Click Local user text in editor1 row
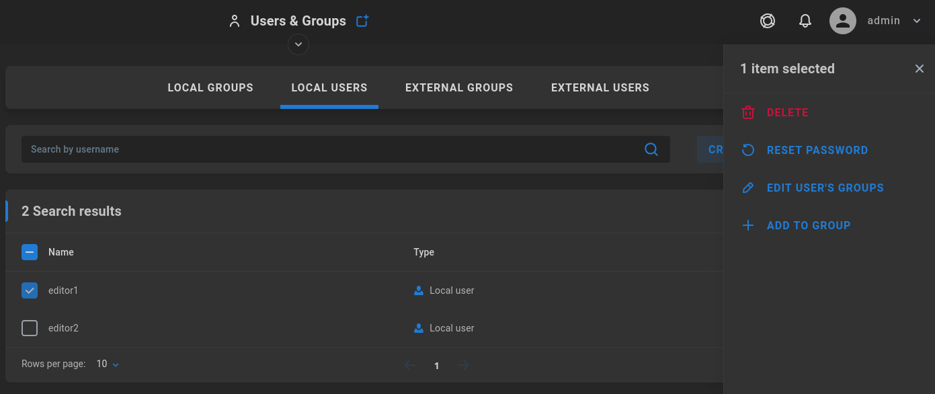 [x=452, y=290]
